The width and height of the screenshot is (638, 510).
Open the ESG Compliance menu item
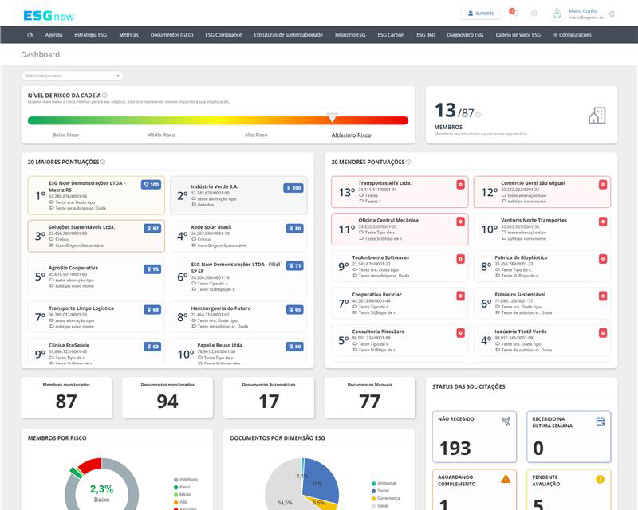tap(223, 35)
